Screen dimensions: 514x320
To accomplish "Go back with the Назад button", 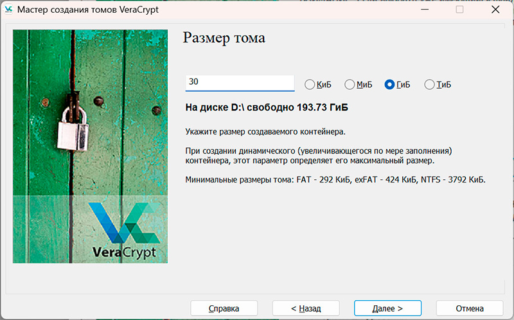I will click(306, 308).
